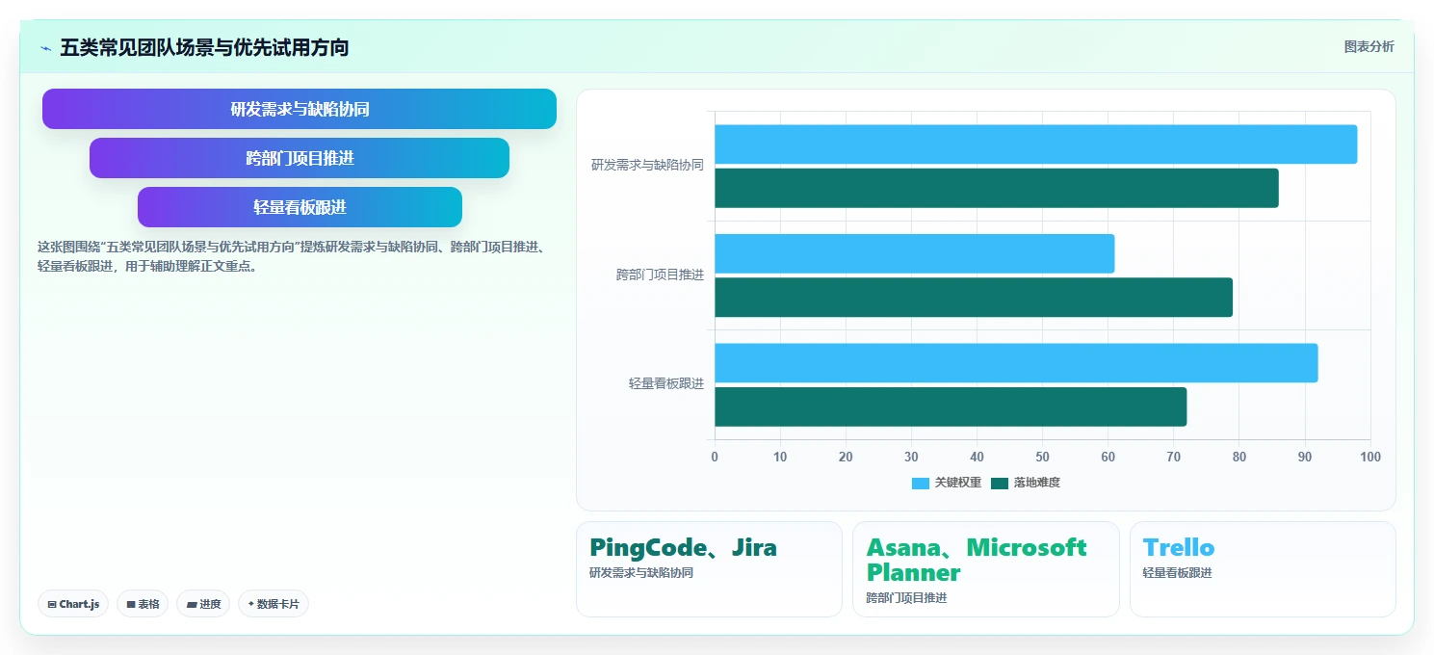Select the 进度 tag chip
Image resolution: width=1434 pixels, height=655 pixels.
coord(203,604)
